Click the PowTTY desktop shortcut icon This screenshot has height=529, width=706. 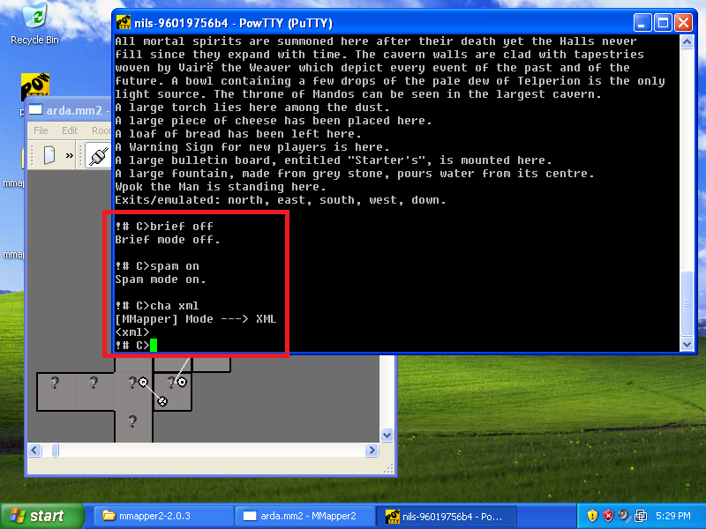click(35, 86)
